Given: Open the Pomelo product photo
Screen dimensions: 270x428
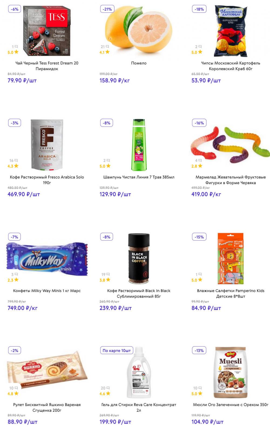Looking at the screenshot, I should click(x=139, y=30).
